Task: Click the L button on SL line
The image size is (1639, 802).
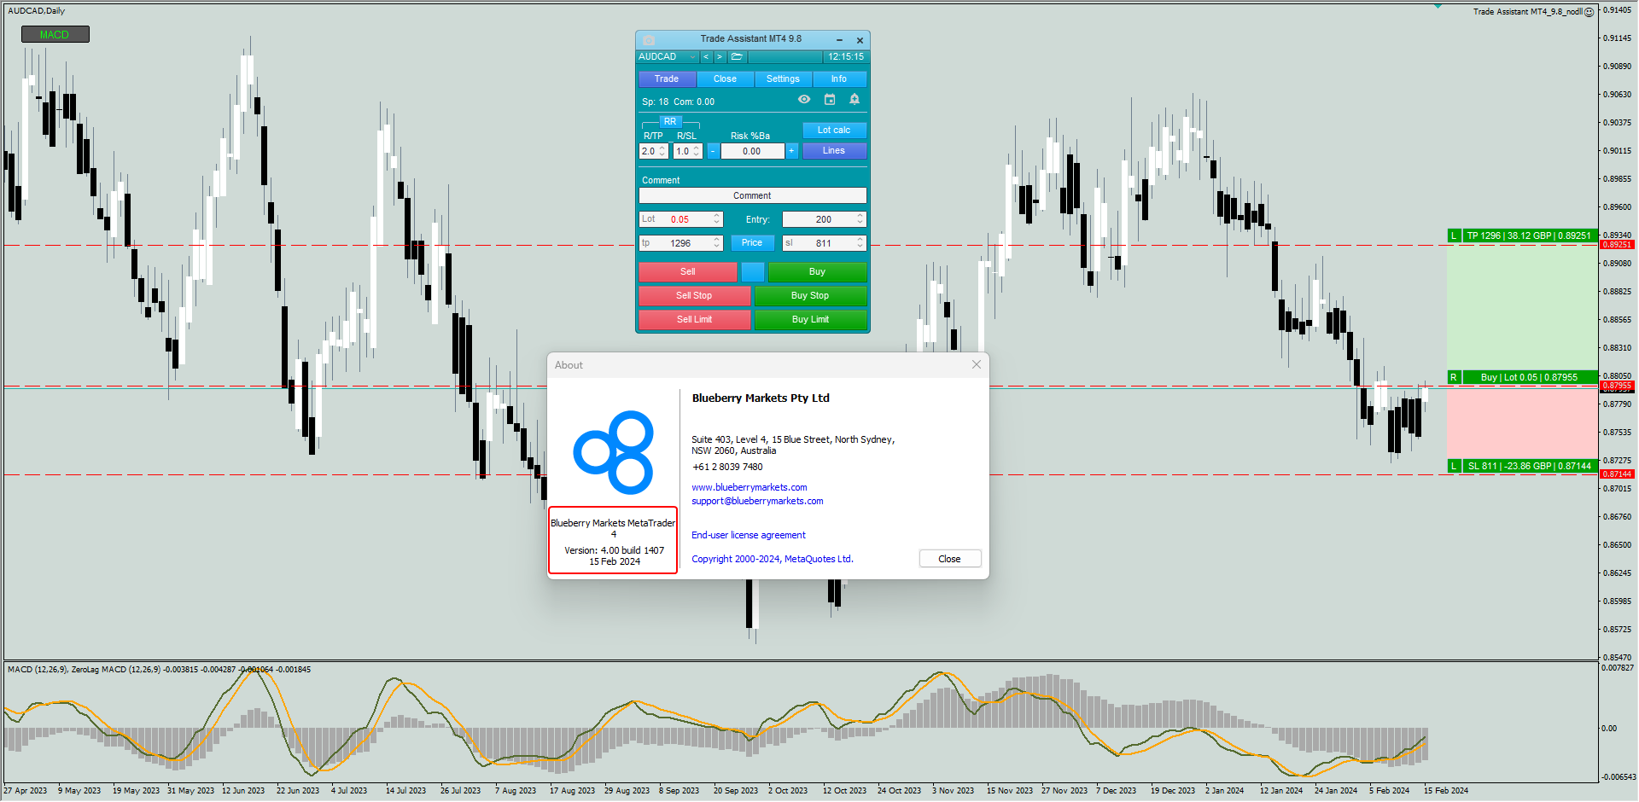Action: [x=1454, y=466]
